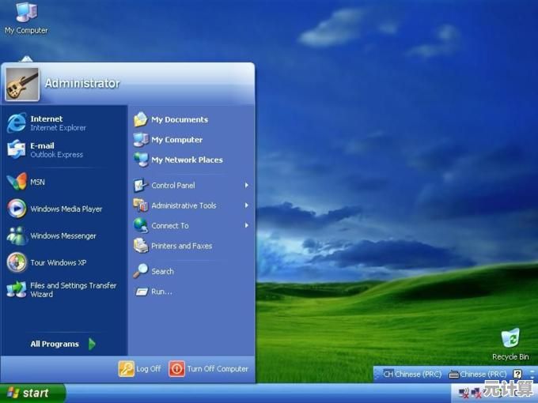Select My Network Places
538x403 pixels.
pos(186,160)
